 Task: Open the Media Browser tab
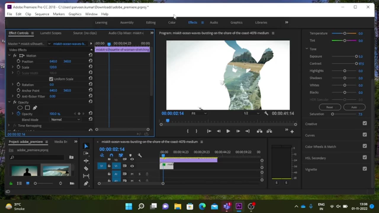pos(61,142)
